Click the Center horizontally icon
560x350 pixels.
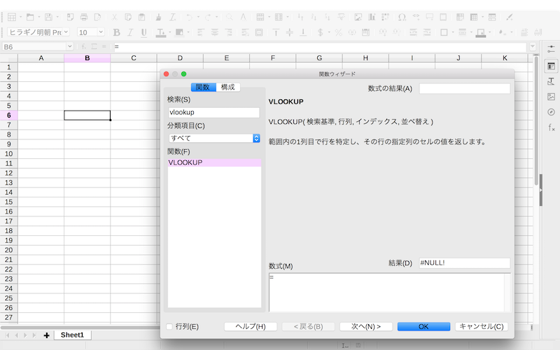pyautogui.click(x=214, y=32)
